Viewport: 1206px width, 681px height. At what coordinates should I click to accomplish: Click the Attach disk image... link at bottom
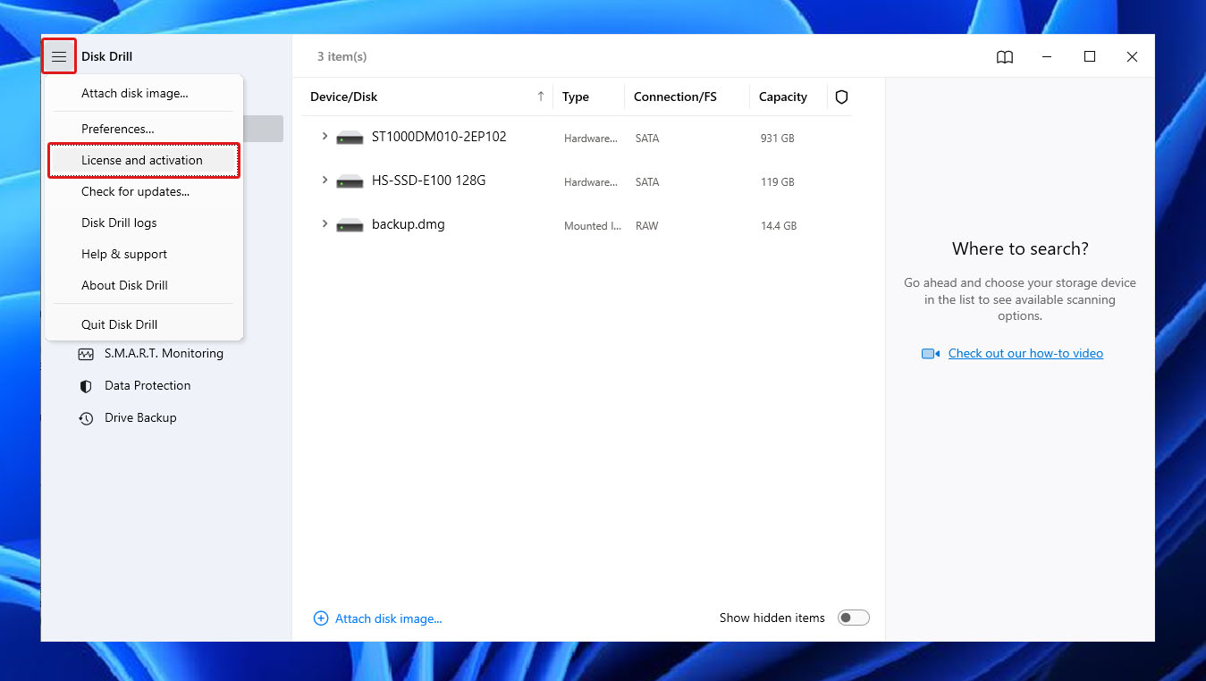tap(389, 618)
